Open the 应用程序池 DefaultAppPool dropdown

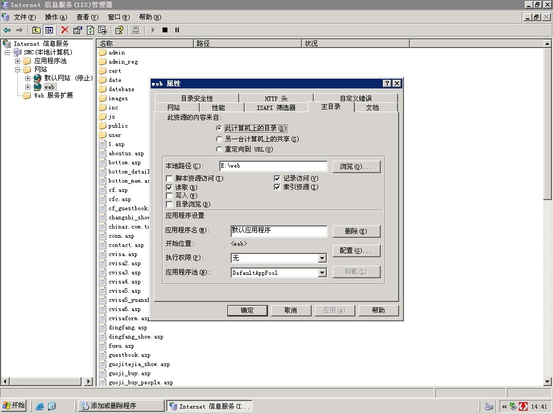click(x=322, y=273)
